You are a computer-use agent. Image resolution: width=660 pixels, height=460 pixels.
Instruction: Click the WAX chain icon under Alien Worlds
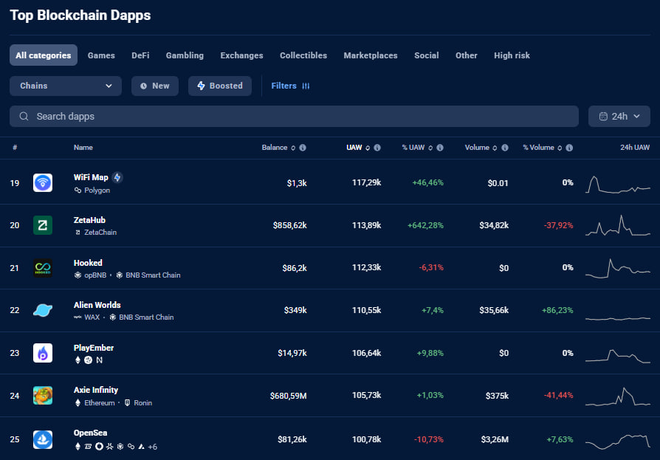tap(78, 317)
